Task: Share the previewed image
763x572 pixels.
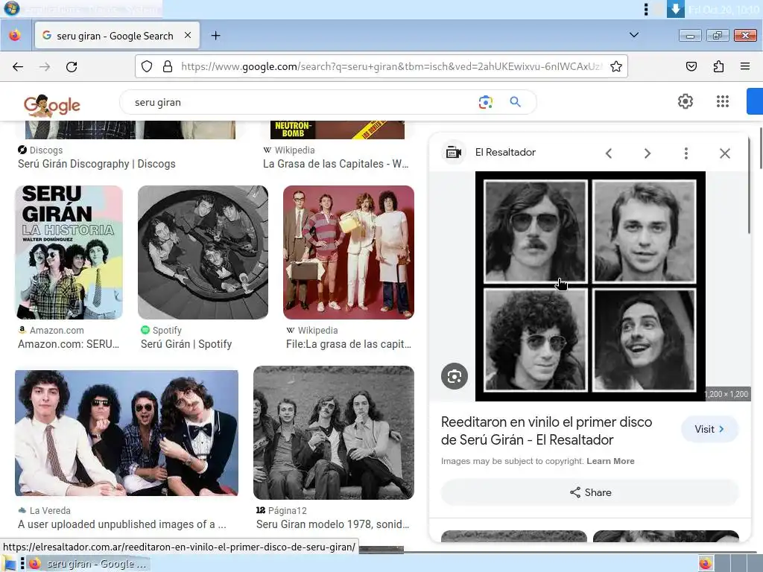Action: point(590,492)
